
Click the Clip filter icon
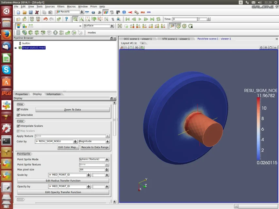tap(31, 33)
